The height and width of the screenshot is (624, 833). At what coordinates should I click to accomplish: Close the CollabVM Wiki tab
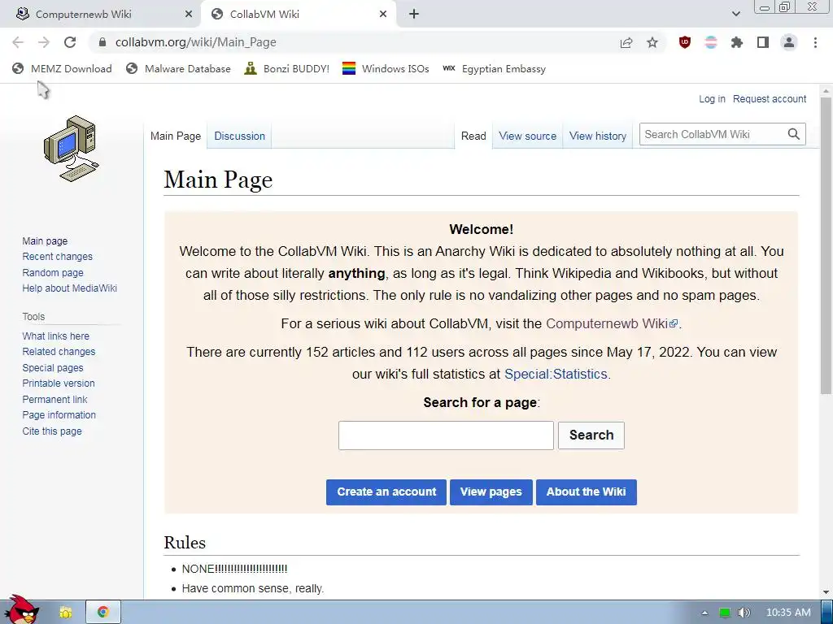tap(383, 15)
